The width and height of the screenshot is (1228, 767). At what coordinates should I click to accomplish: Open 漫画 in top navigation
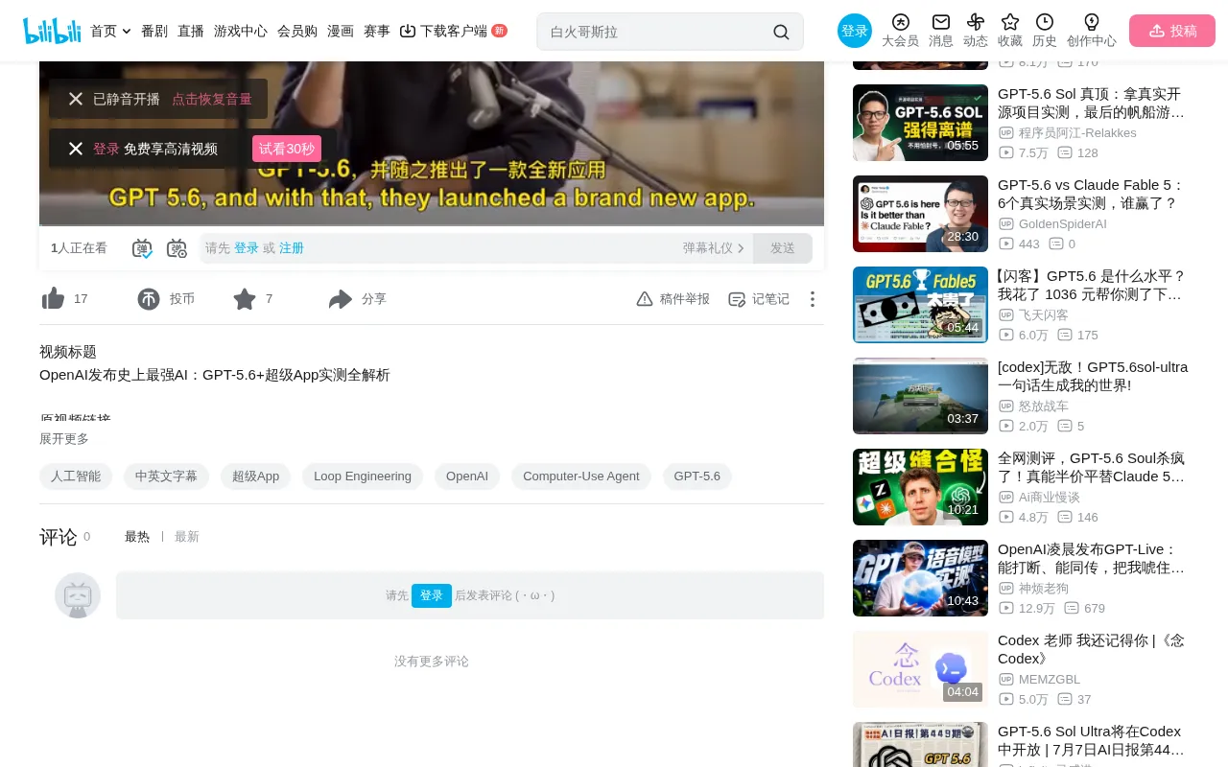click(341, 31)
